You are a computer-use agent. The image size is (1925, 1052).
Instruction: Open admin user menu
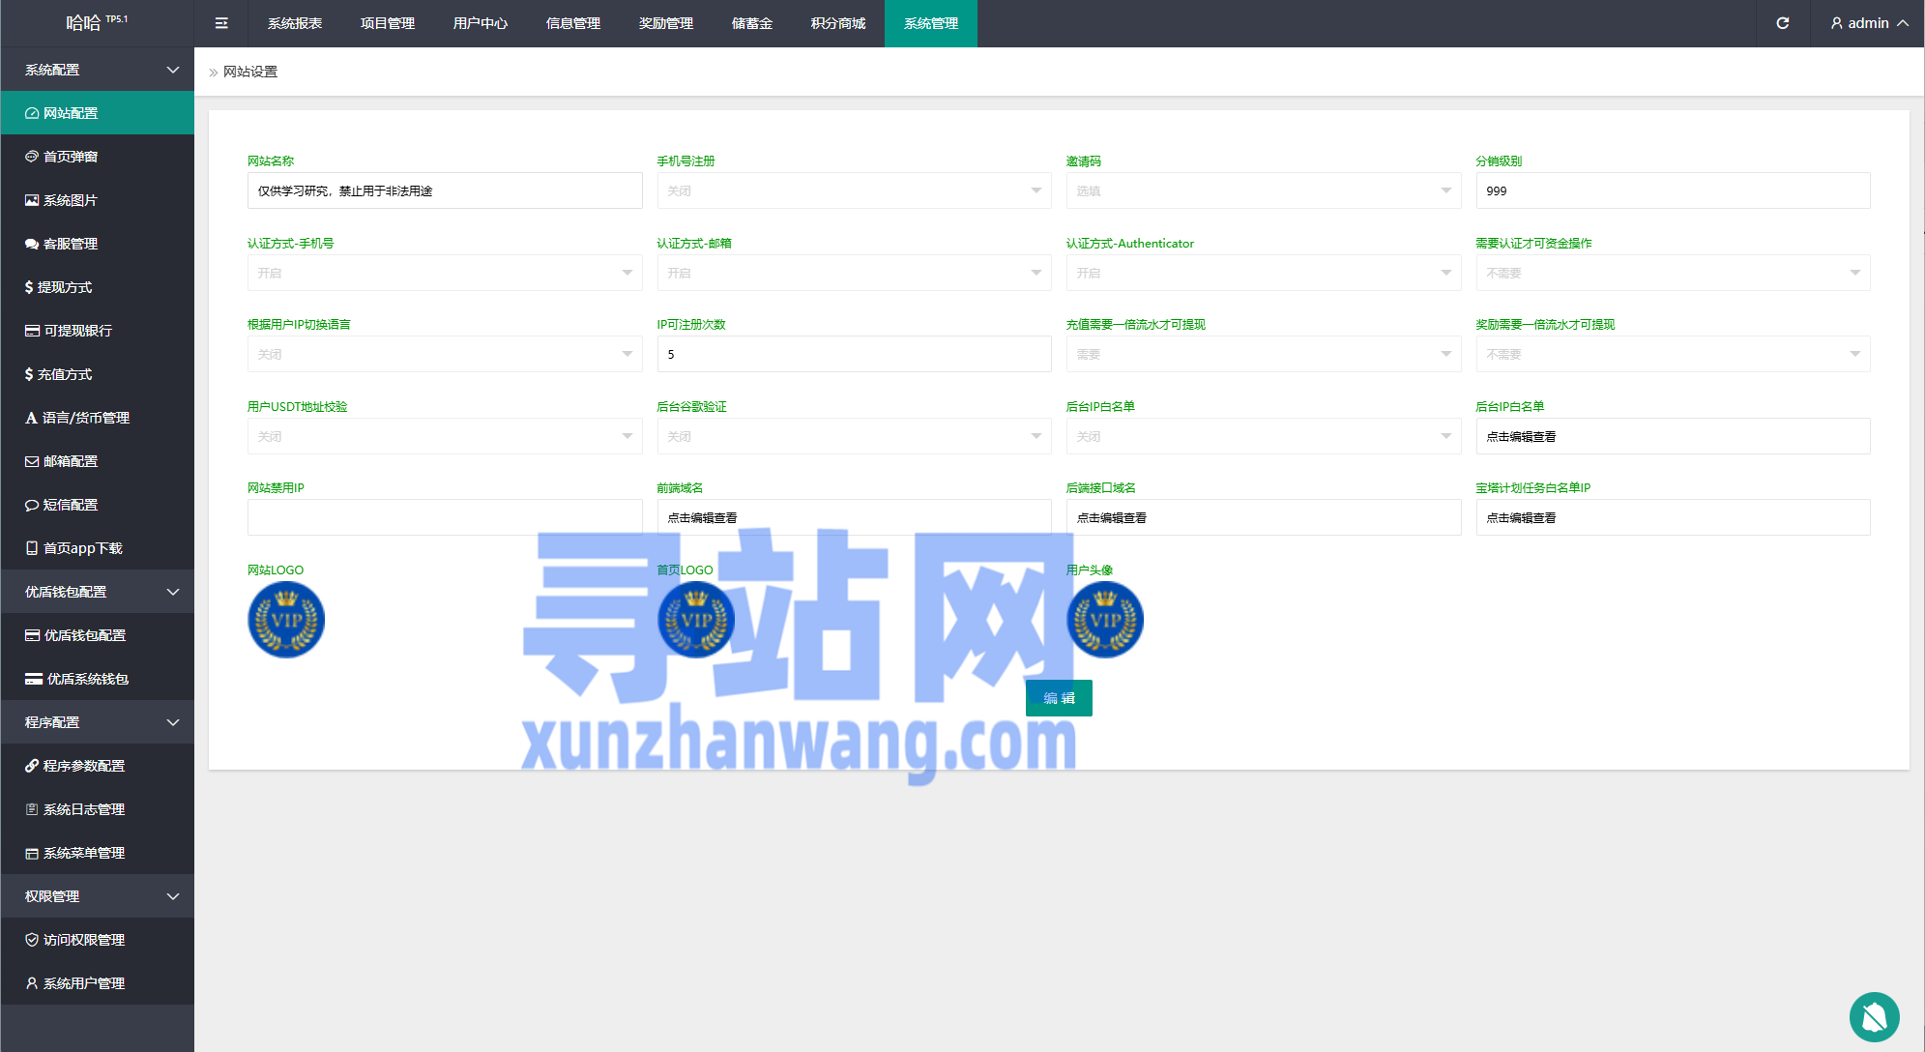1868,23
